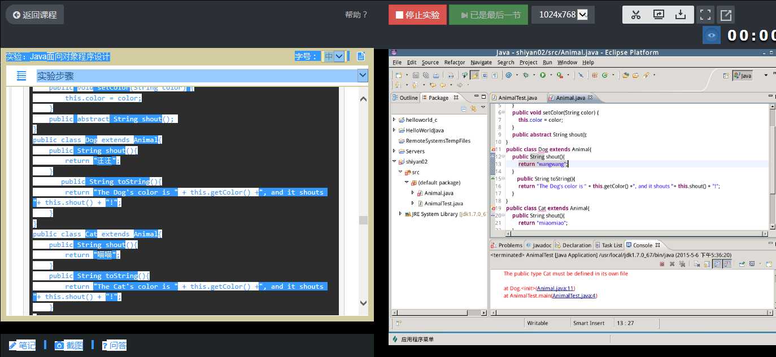The height and width of the screenshot is (357, 776).
Task: Click the list icon beside 实验步骤
Action: [21, 76]
